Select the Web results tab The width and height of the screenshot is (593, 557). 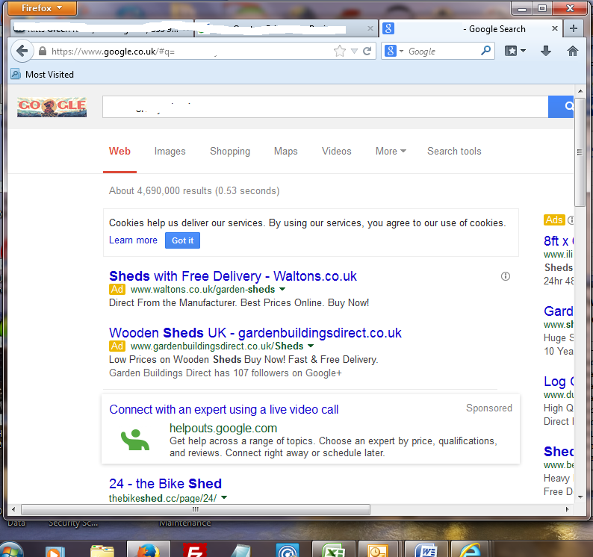pos(119,152)
